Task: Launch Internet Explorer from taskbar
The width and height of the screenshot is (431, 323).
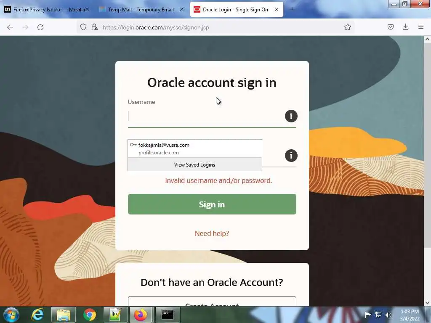Action: [x=37, y=315]
